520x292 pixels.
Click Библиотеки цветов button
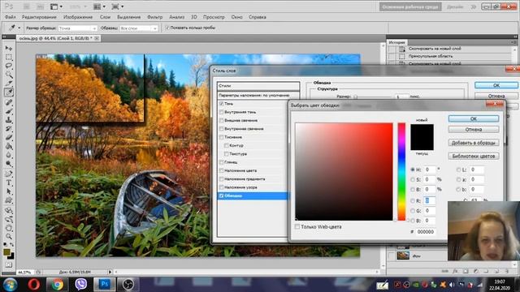(x=474, y=156)
